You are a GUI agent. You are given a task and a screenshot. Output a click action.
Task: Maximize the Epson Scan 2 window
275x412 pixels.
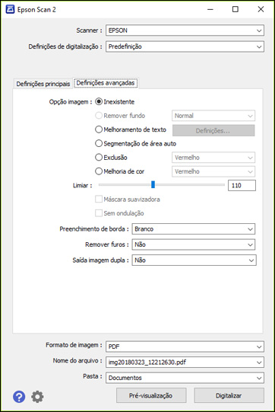click(235, 9)
